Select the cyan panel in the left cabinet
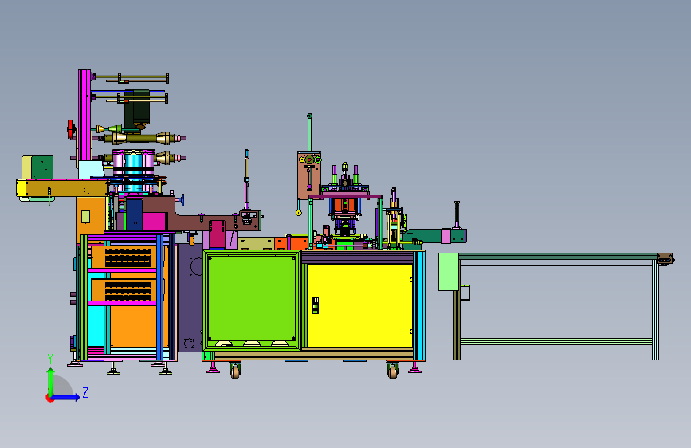The height and width of the screenshot is (448, 691). (x=96, y=325)
